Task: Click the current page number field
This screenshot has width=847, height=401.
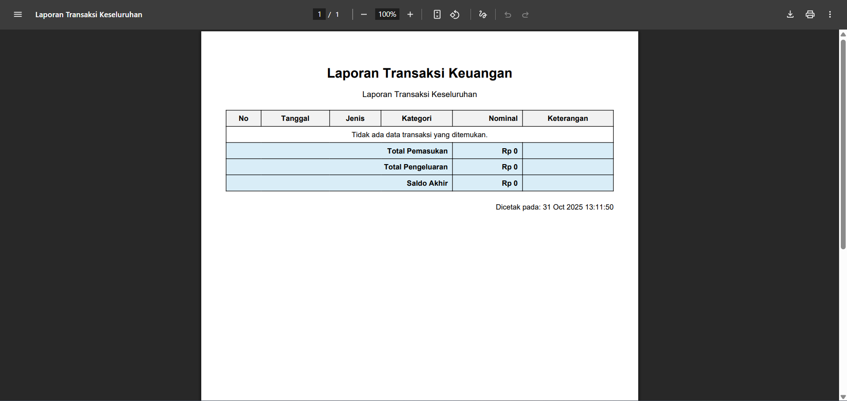Action: point(319,14)
